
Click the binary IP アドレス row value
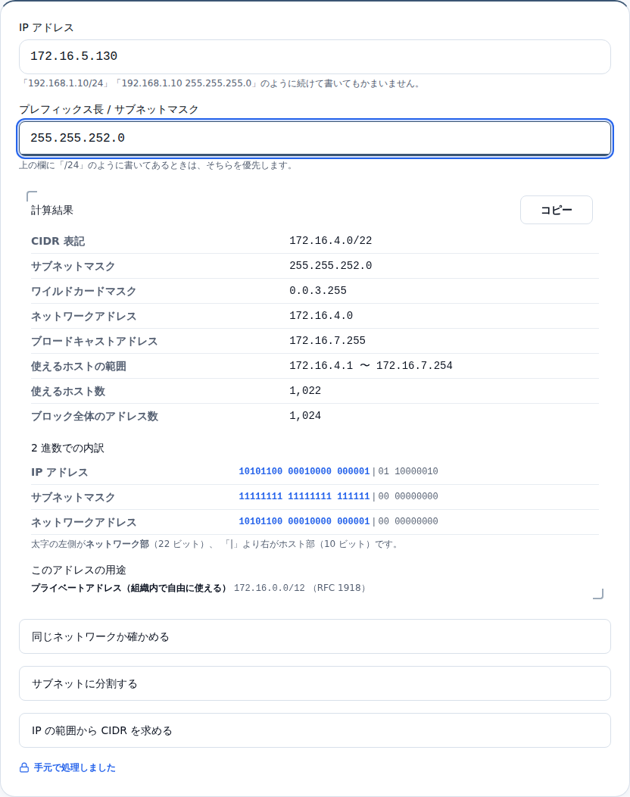(x=338, y=471)
